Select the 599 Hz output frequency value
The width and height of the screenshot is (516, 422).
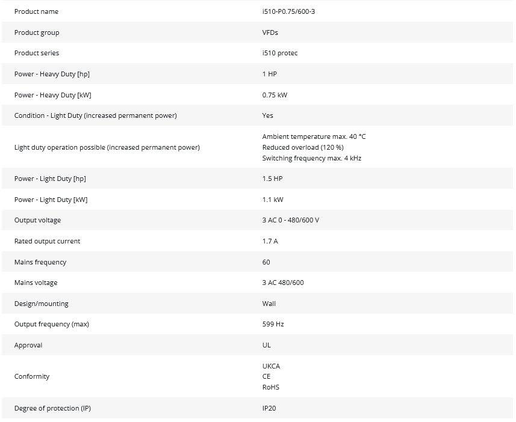273,324
